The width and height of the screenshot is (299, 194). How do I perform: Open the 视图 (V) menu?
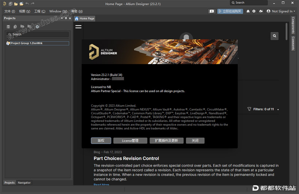24,11
